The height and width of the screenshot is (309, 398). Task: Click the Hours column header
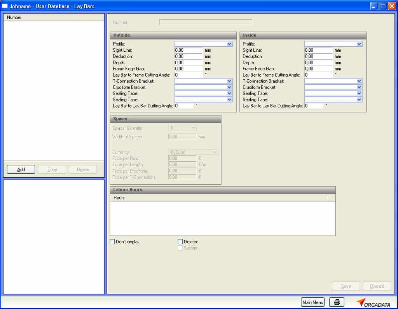218,198
